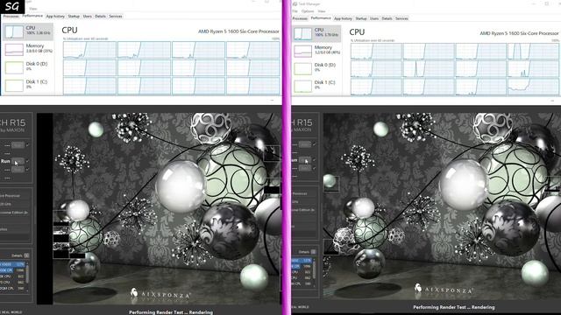
Task: Toggle Details checkbox in right Cinebench ranking
Action: tap(314, 252)
